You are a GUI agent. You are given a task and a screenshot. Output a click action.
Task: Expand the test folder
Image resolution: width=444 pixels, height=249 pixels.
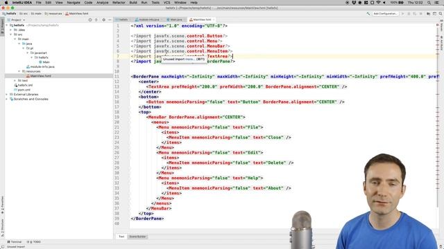[15, 80]
